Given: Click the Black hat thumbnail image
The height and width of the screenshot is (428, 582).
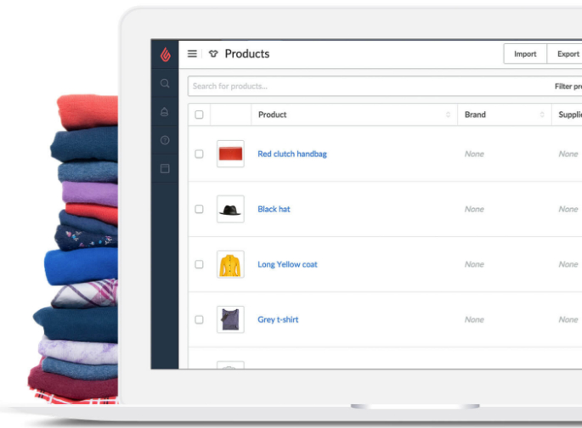Looking at the screenshot, I should (x=230, y=209).
